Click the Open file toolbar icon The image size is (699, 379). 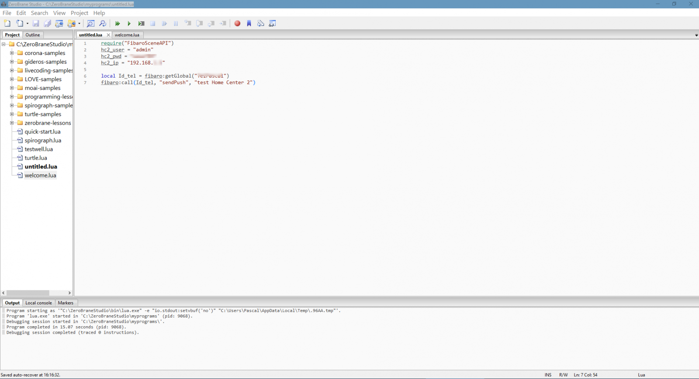20,24
